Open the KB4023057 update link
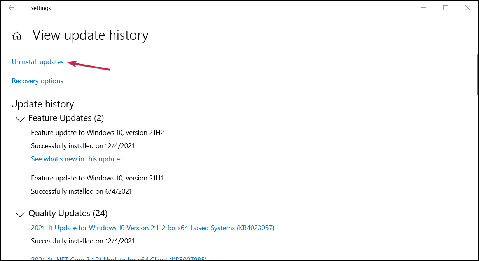 pyautogui.click(x=153, y=228)
